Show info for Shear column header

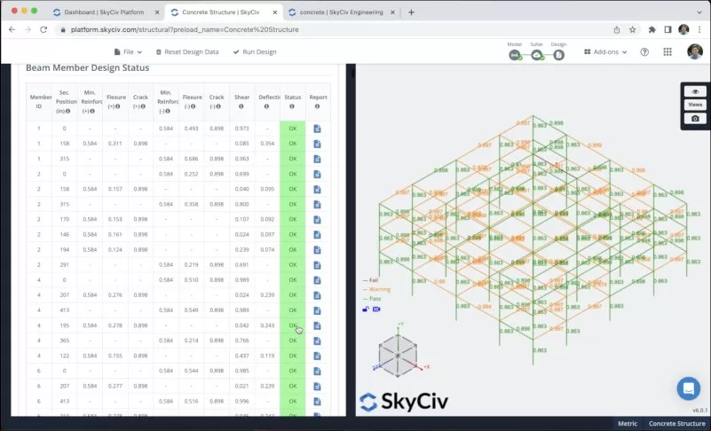[x=241, y=106]
